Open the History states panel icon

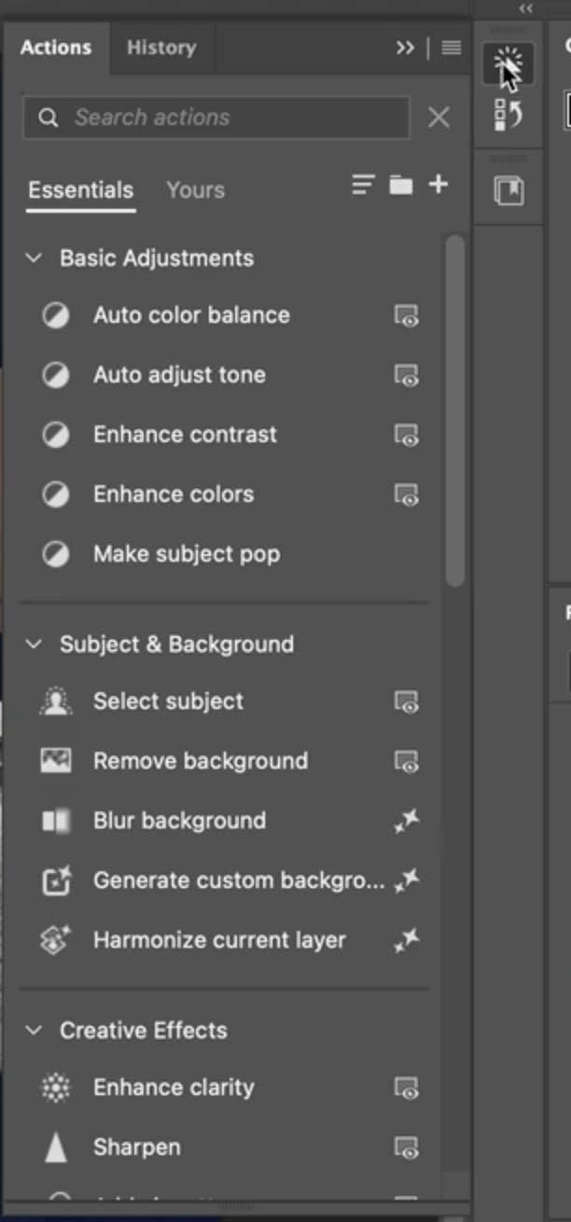508,115
